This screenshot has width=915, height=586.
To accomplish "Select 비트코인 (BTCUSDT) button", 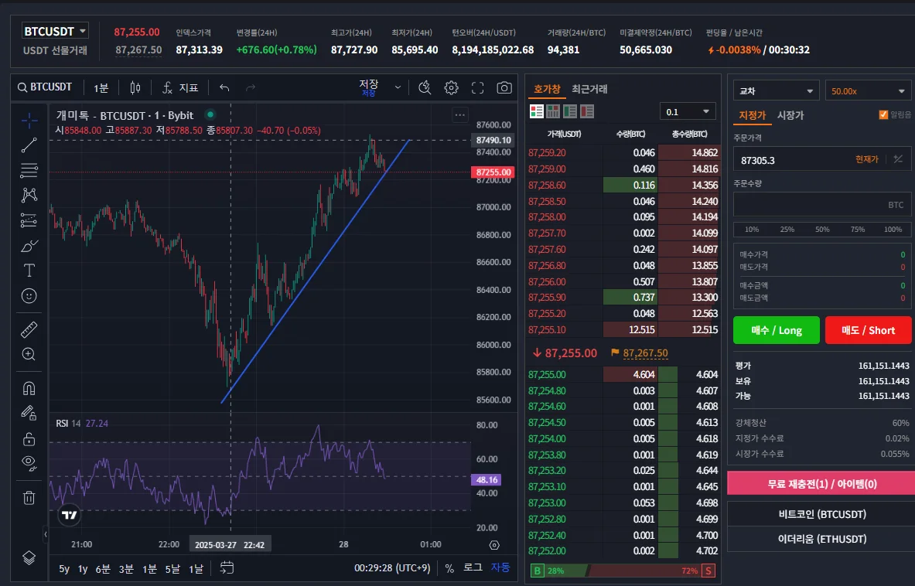I will click(x=821, y=514).
